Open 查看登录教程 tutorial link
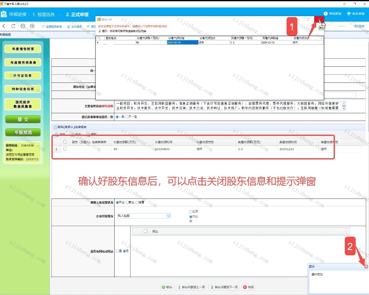 52,27
